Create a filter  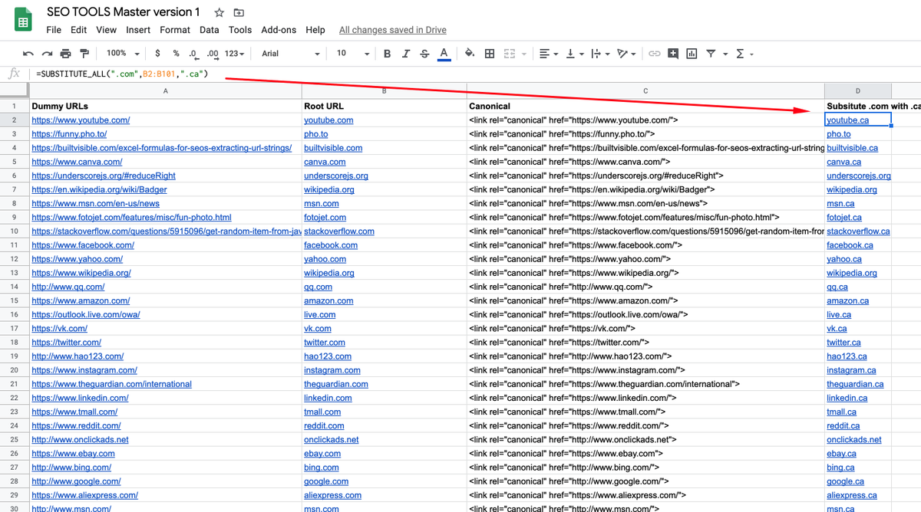click(711, 54)
